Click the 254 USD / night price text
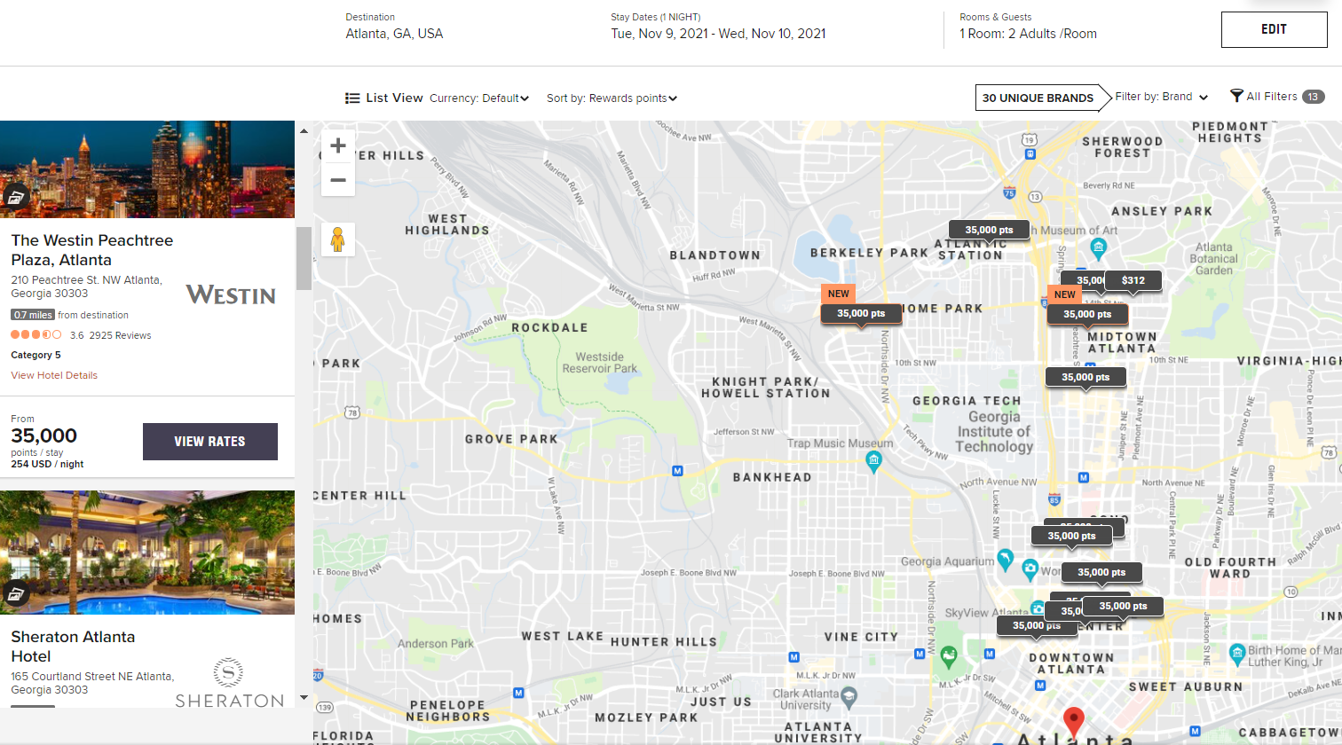Viewport: 1342px width, 745px height. tap(47, 464)
